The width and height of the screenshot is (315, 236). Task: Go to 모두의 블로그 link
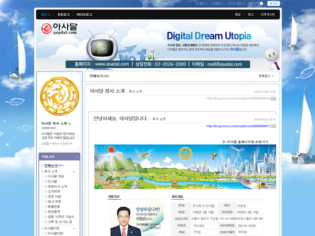pyautogui.click(x=236, y=4)
